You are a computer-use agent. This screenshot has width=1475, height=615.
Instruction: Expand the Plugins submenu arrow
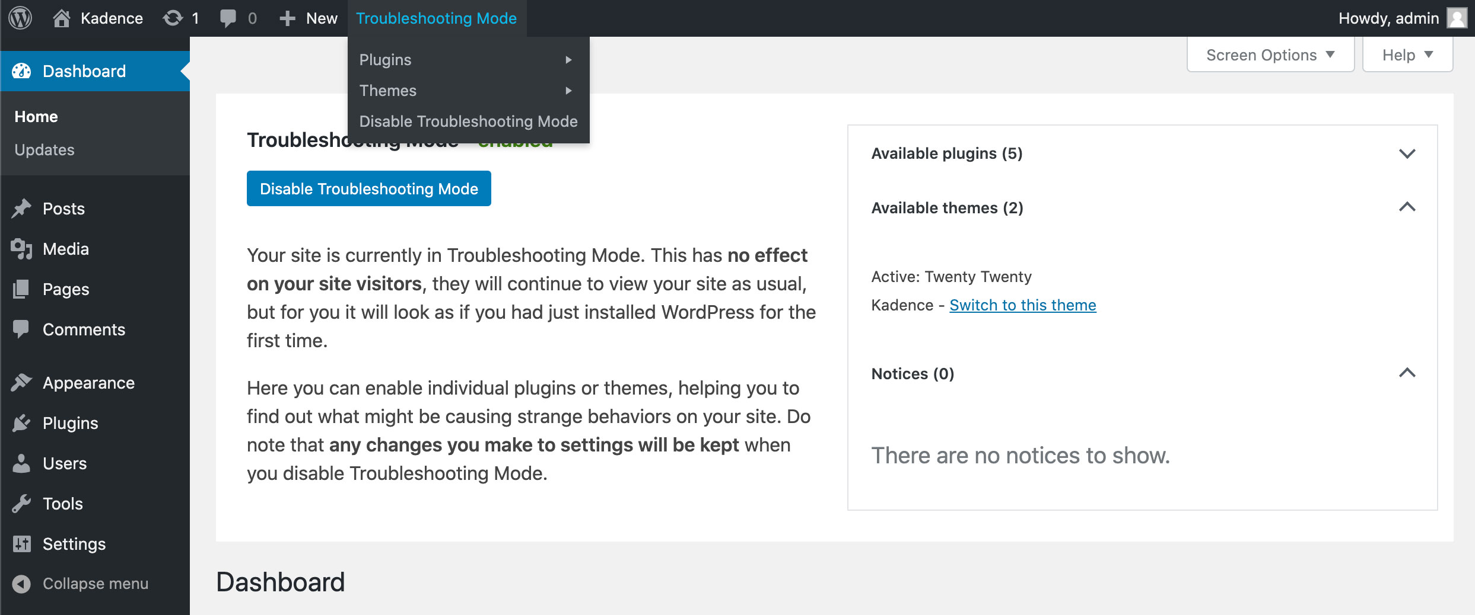tap(568, 60)
